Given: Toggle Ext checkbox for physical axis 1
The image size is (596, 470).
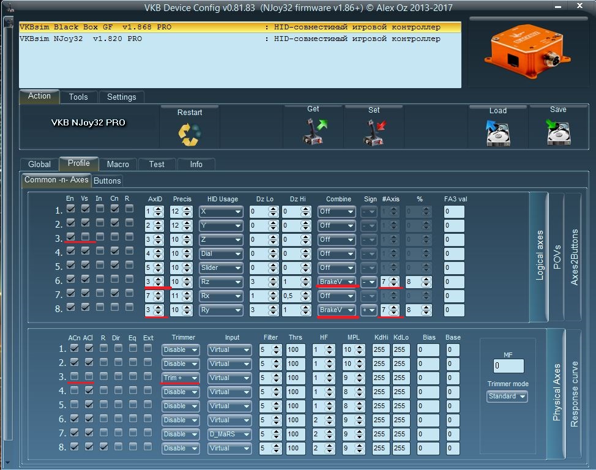Looking at the screenshot, I should click(x=147, y=348).
